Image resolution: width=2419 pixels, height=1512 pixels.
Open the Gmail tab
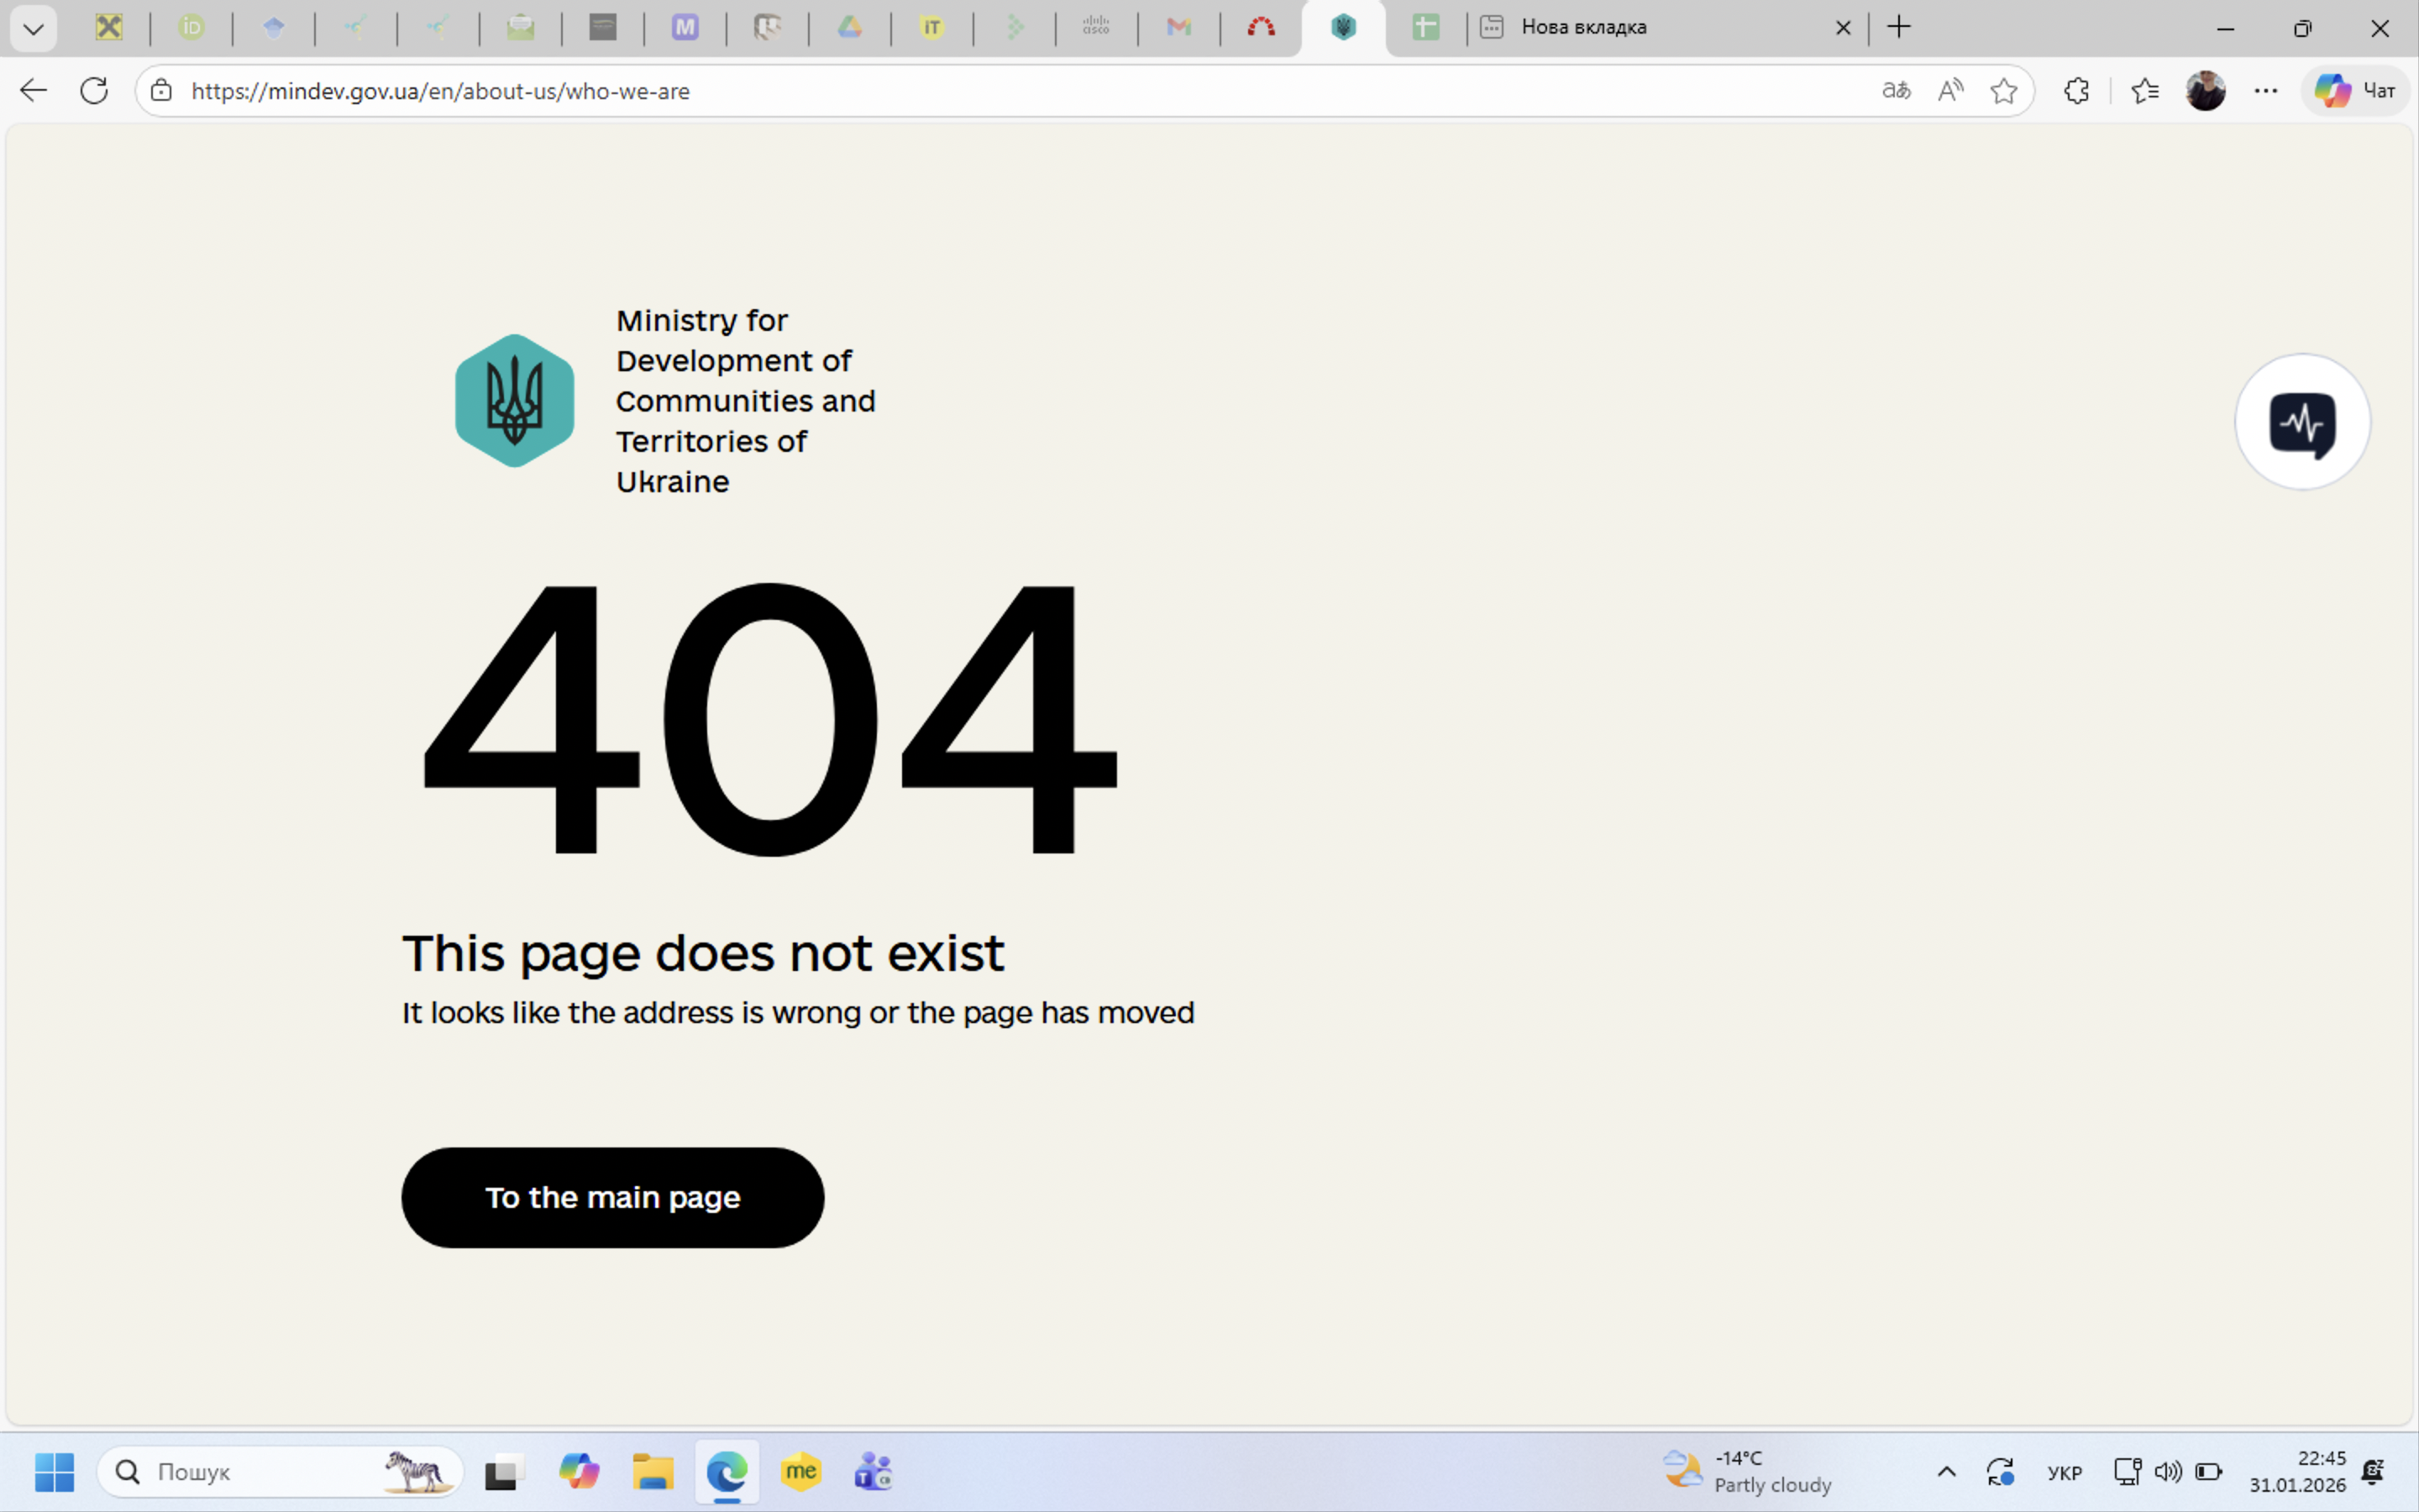pos(1178,28)
